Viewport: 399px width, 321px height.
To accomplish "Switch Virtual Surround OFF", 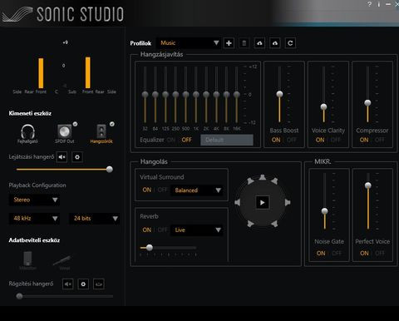I will click(162, 190).
